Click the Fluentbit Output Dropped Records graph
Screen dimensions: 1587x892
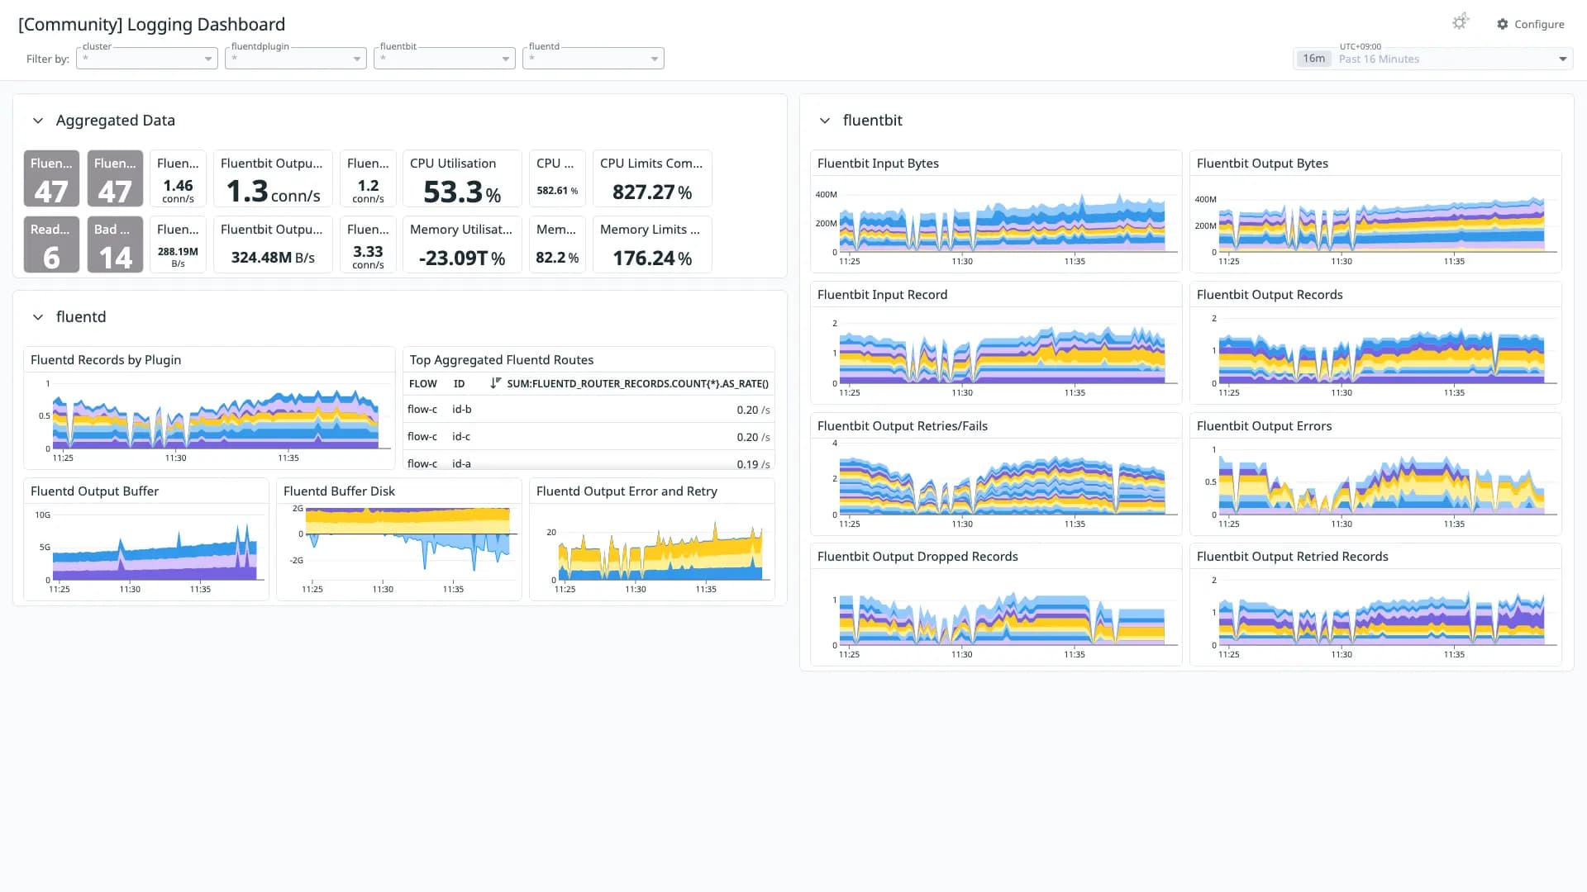click(996, 605)
